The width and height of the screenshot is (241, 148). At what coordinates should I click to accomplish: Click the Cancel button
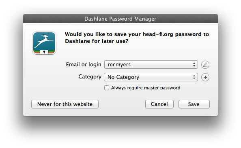point(159,104)
